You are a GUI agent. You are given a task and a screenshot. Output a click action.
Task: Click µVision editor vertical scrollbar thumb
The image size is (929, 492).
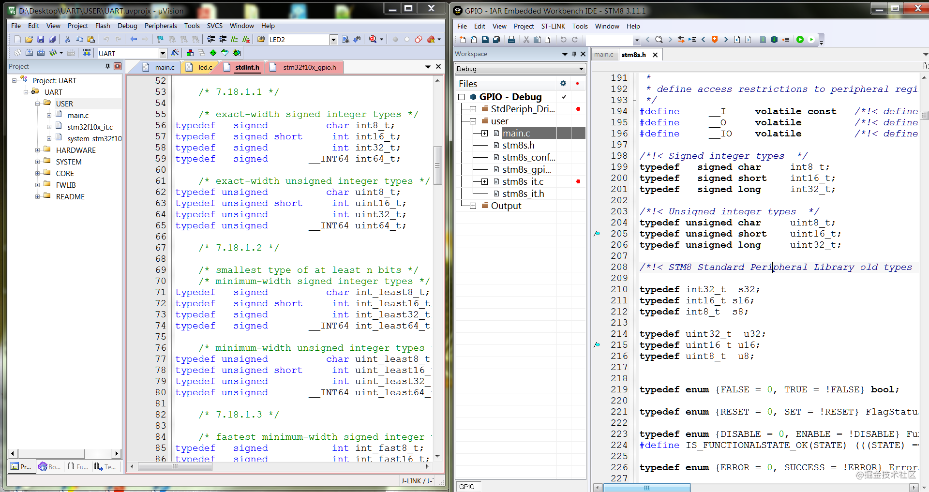(x=437, y=165)
